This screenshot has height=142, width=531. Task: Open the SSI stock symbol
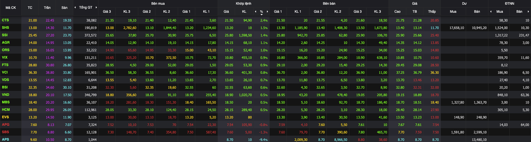click(x=5, y=35)
